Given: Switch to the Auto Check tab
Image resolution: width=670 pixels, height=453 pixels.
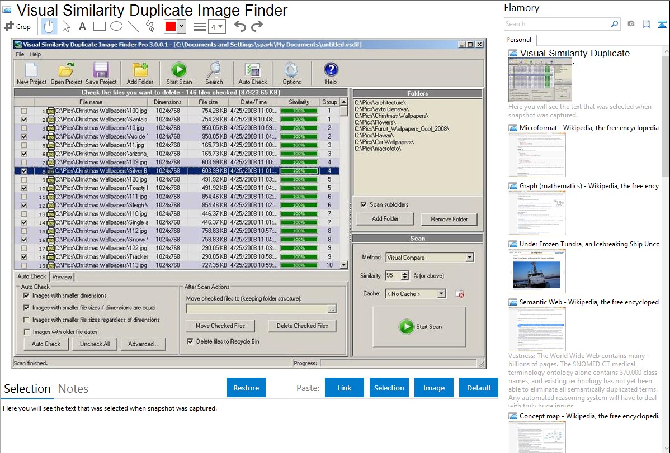Looking at the screenshot, I should click(x=32, y=276).
